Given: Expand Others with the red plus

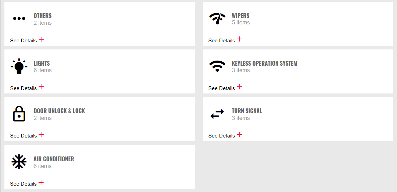Looking at the screenshot, I should (41, 40).
